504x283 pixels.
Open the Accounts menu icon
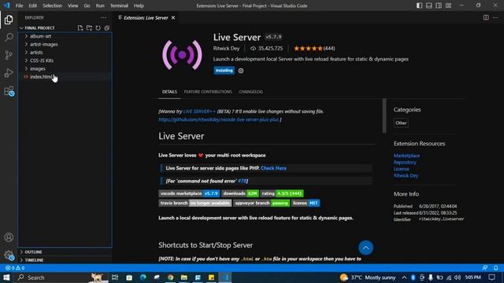point(9,237)
